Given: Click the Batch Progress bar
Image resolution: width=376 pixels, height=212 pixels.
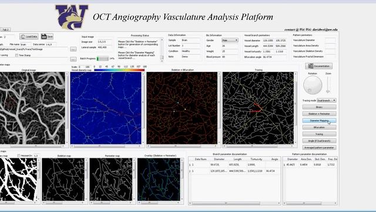Looking at the screenshot, I should tap(103, 58).
